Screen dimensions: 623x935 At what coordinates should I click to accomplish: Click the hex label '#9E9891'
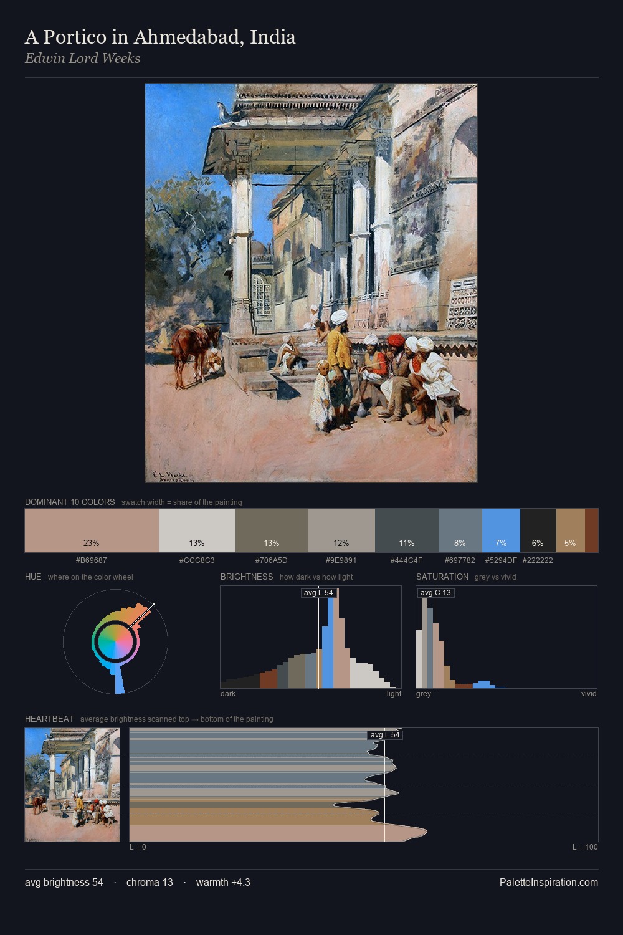point(341,560)
